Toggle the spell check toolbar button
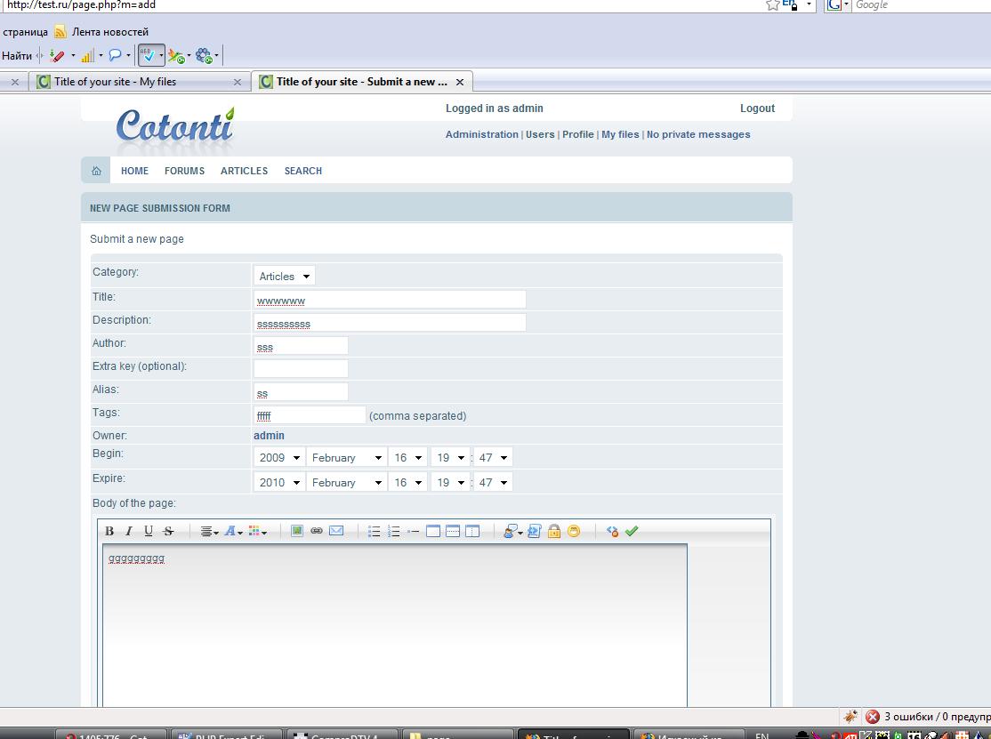991x739 pixels. [x=149, y=56]
